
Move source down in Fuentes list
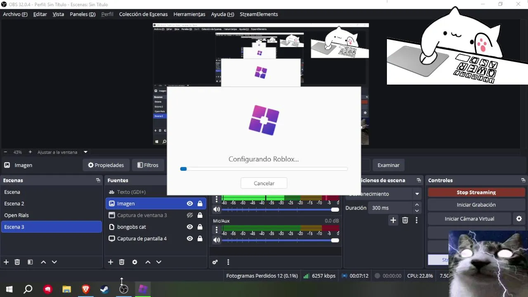point(158,262)
